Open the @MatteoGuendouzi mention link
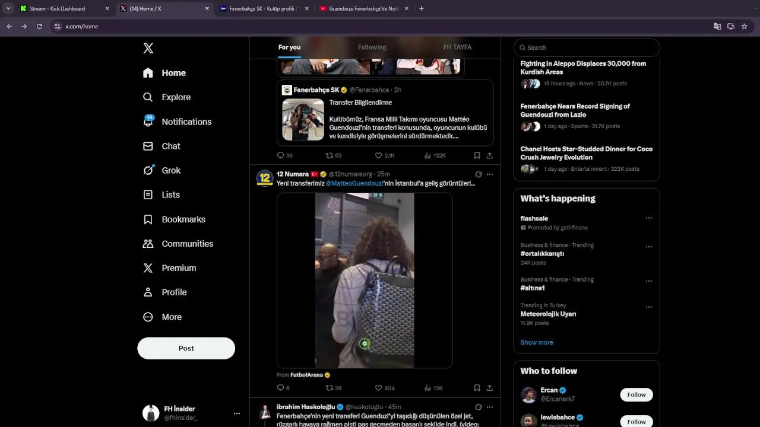This screenshot has width=760, height=427. coord(354,183)
